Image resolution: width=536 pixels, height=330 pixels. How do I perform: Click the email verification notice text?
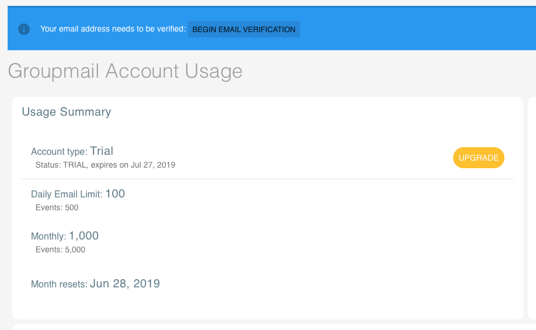[x=113, y=29]
